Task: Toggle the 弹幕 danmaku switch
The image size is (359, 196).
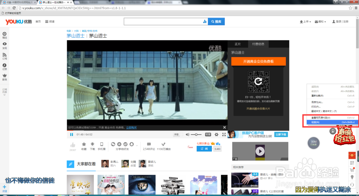Action: click(178, 134)
